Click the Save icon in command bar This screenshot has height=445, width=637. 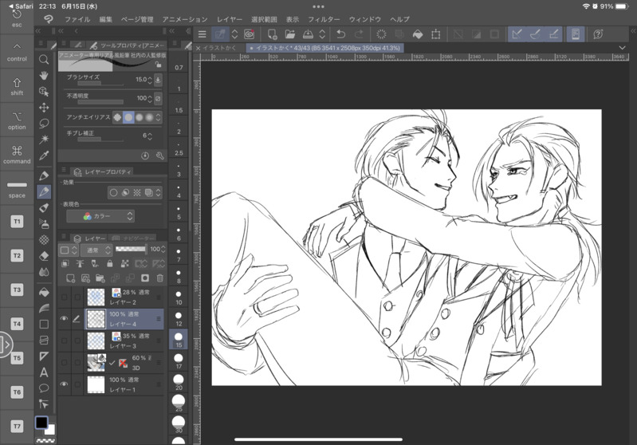click(x=308, y=34)
